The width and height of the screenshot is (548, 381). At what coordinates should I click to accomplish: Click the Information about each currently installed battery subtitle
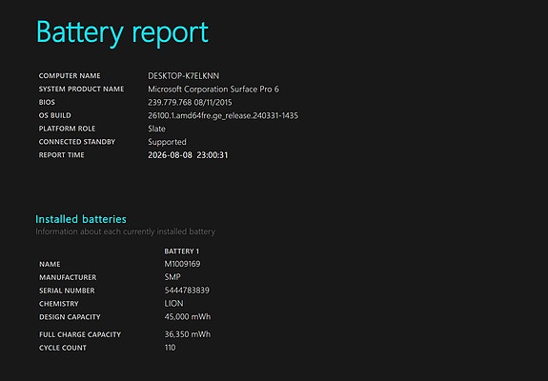coord(125,231)
